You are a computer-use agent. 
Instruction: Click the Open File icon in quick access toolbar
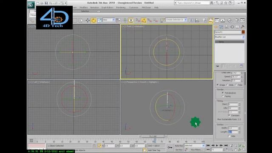[42, 3]
